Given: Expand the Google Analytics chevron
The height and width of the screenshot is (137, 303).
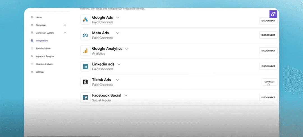Looking at the screenshot, I should click(127, 49).
